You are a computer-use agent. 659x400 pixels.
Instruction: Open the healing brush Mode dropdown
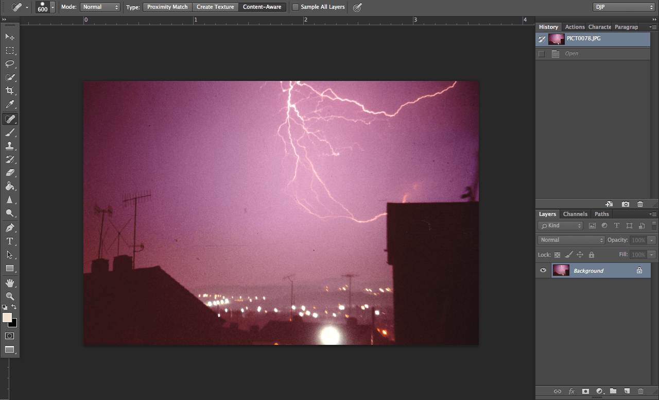(x=100, y=7)
